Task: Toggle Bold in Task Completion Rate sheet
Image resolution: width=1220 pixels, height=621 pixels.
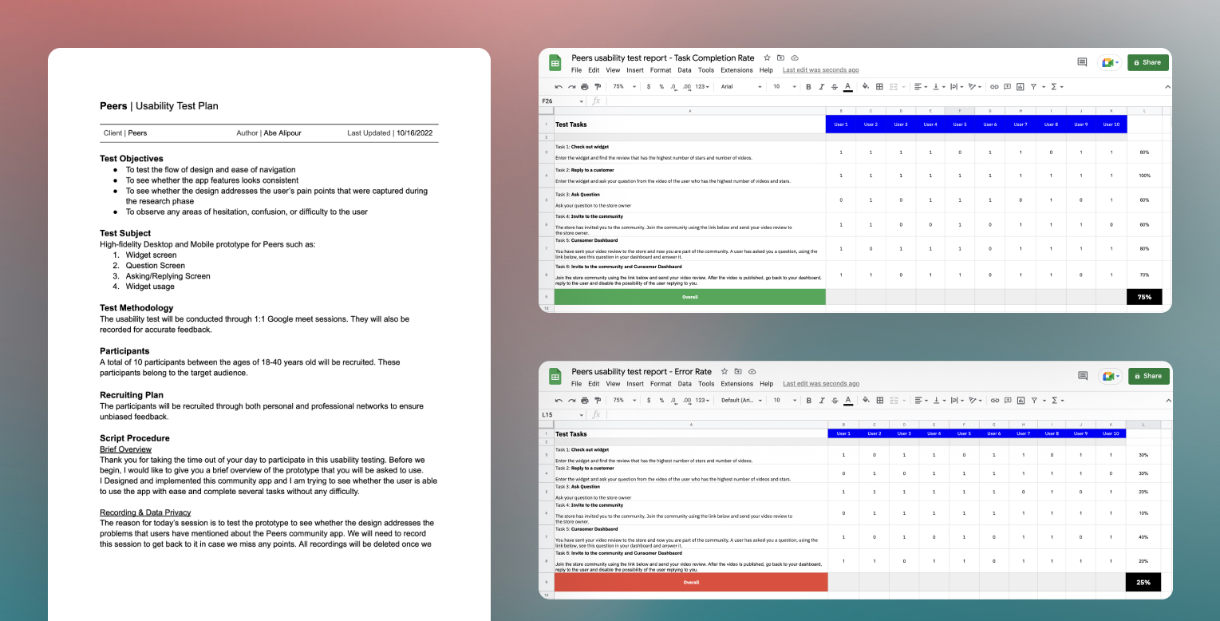Action: pos(808,86)
